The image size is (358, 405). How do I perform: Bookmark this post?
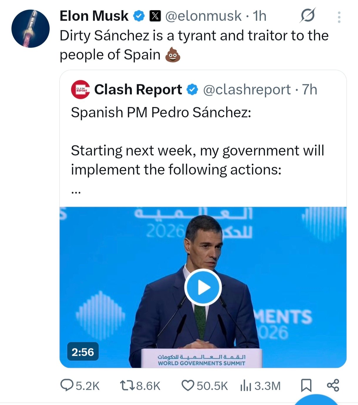coord(306,385)
